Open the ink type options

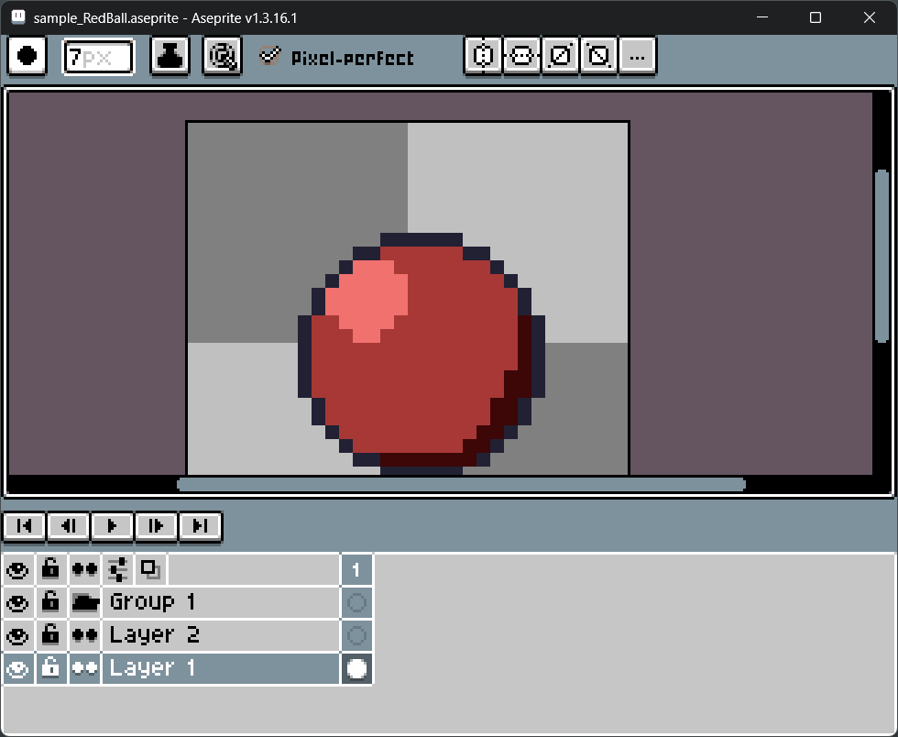tap(170, 56)
